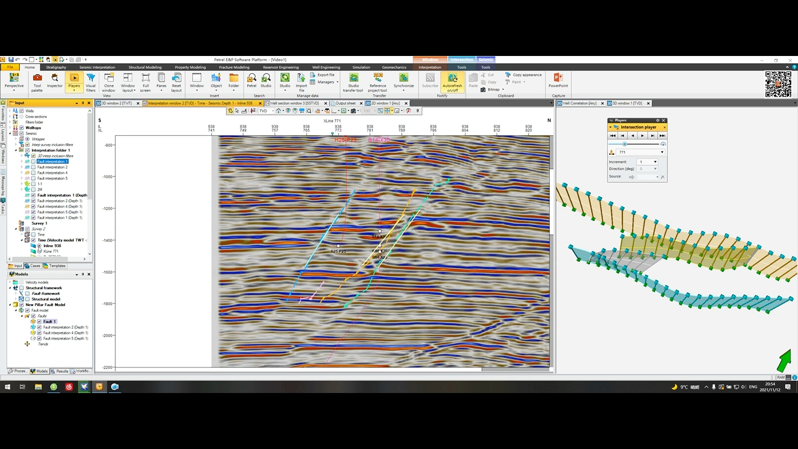798x449 pixels.
Task: Play backward in the Intersection player
Action: click(x=632, y=135)
